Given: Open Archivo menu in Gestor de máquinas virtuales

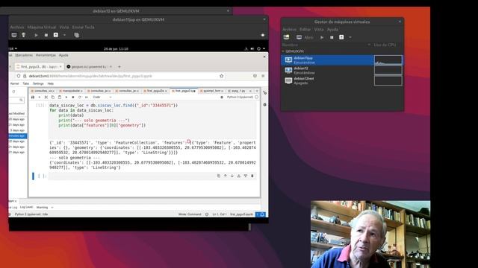Looking at the screenshot, I should [289, 30].
